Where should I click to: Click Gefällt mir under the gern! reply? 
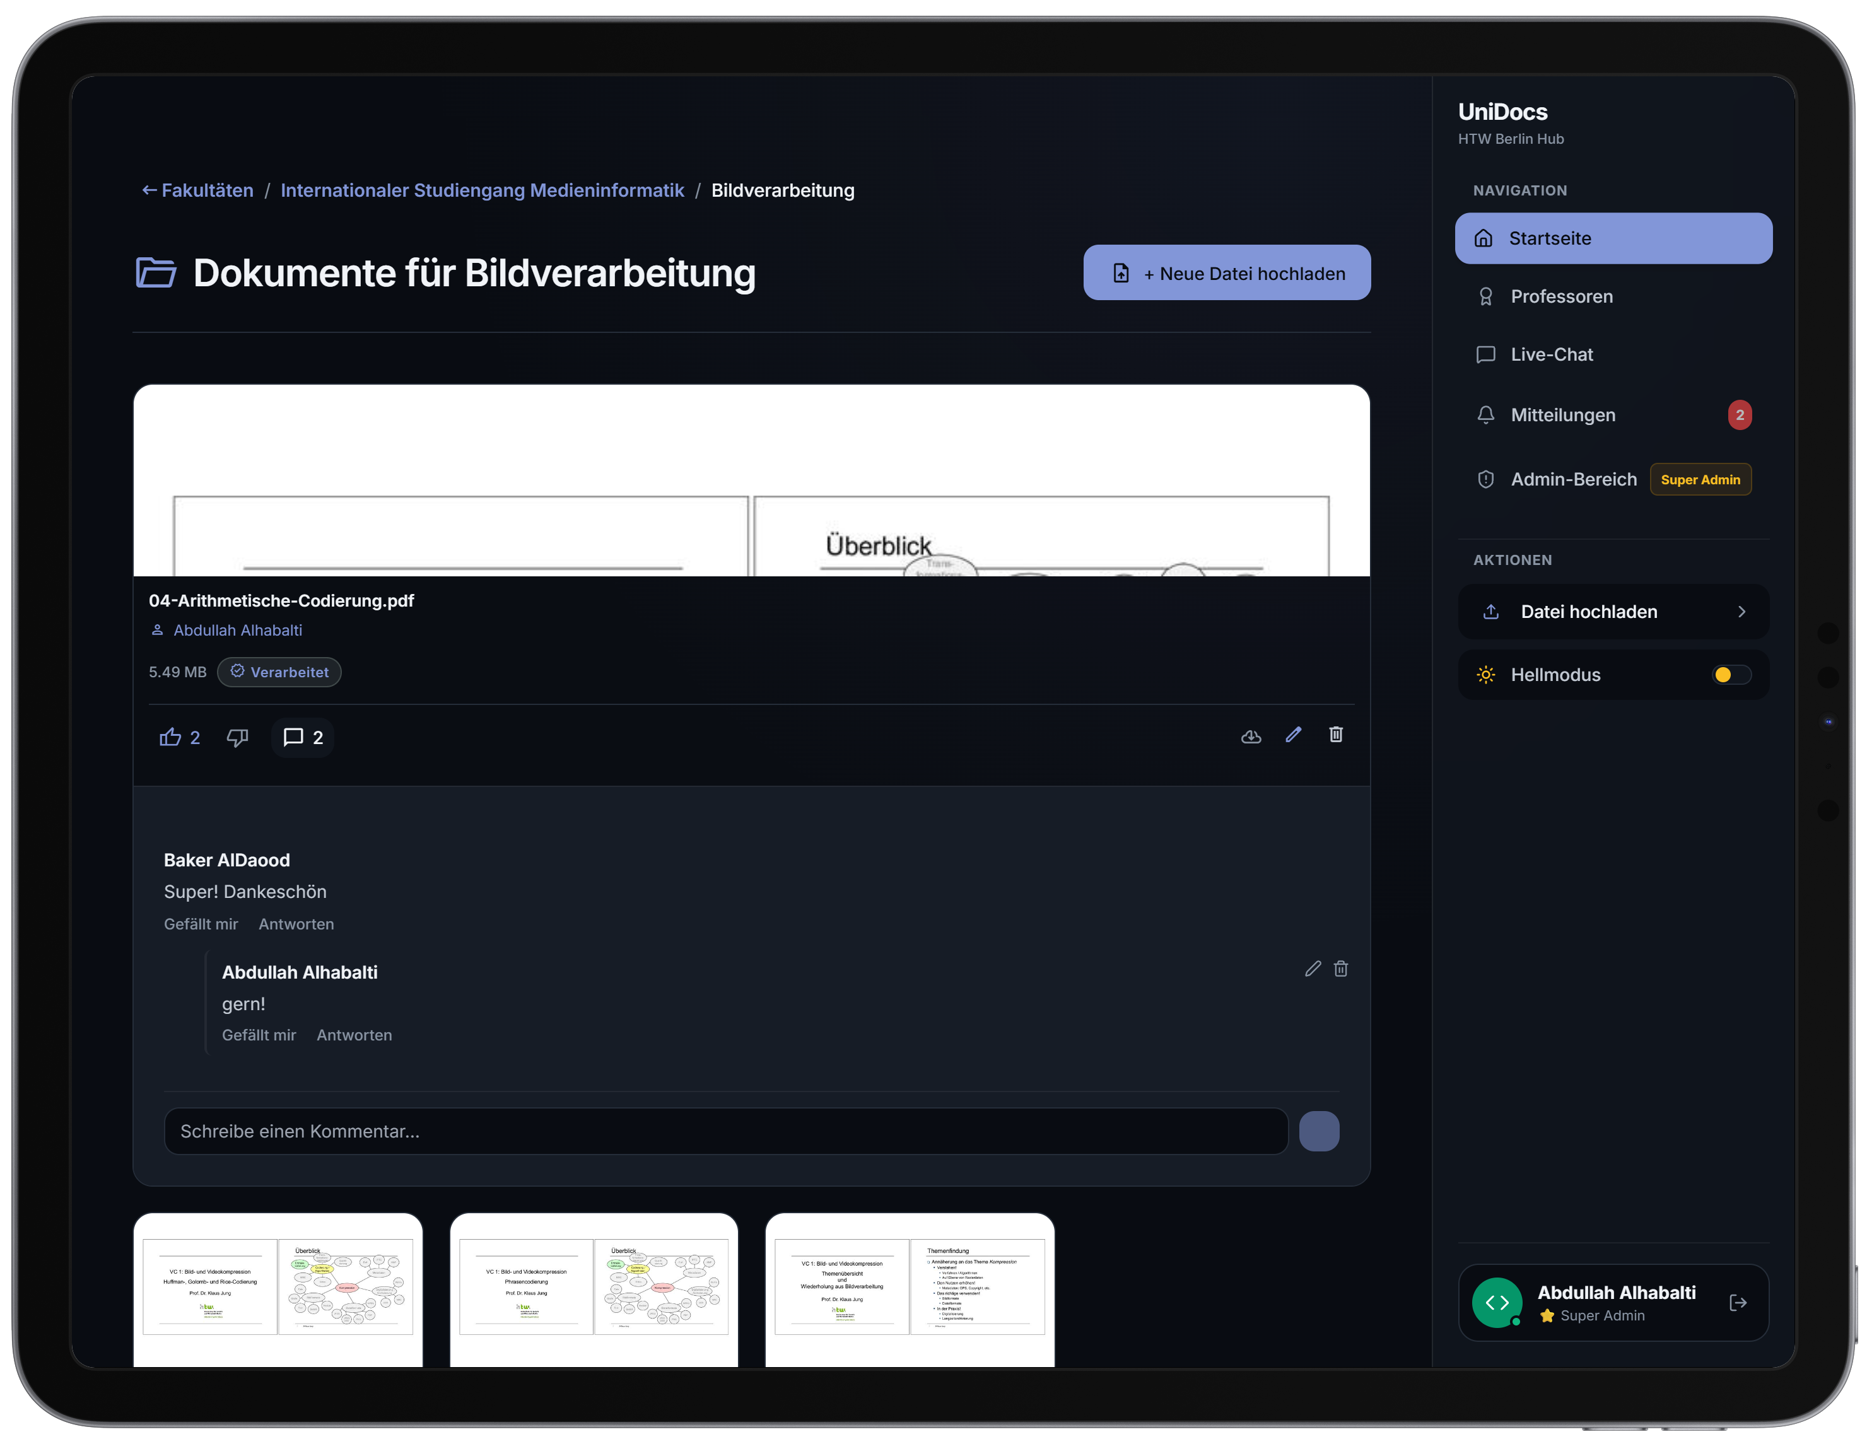pos(259,1035)
